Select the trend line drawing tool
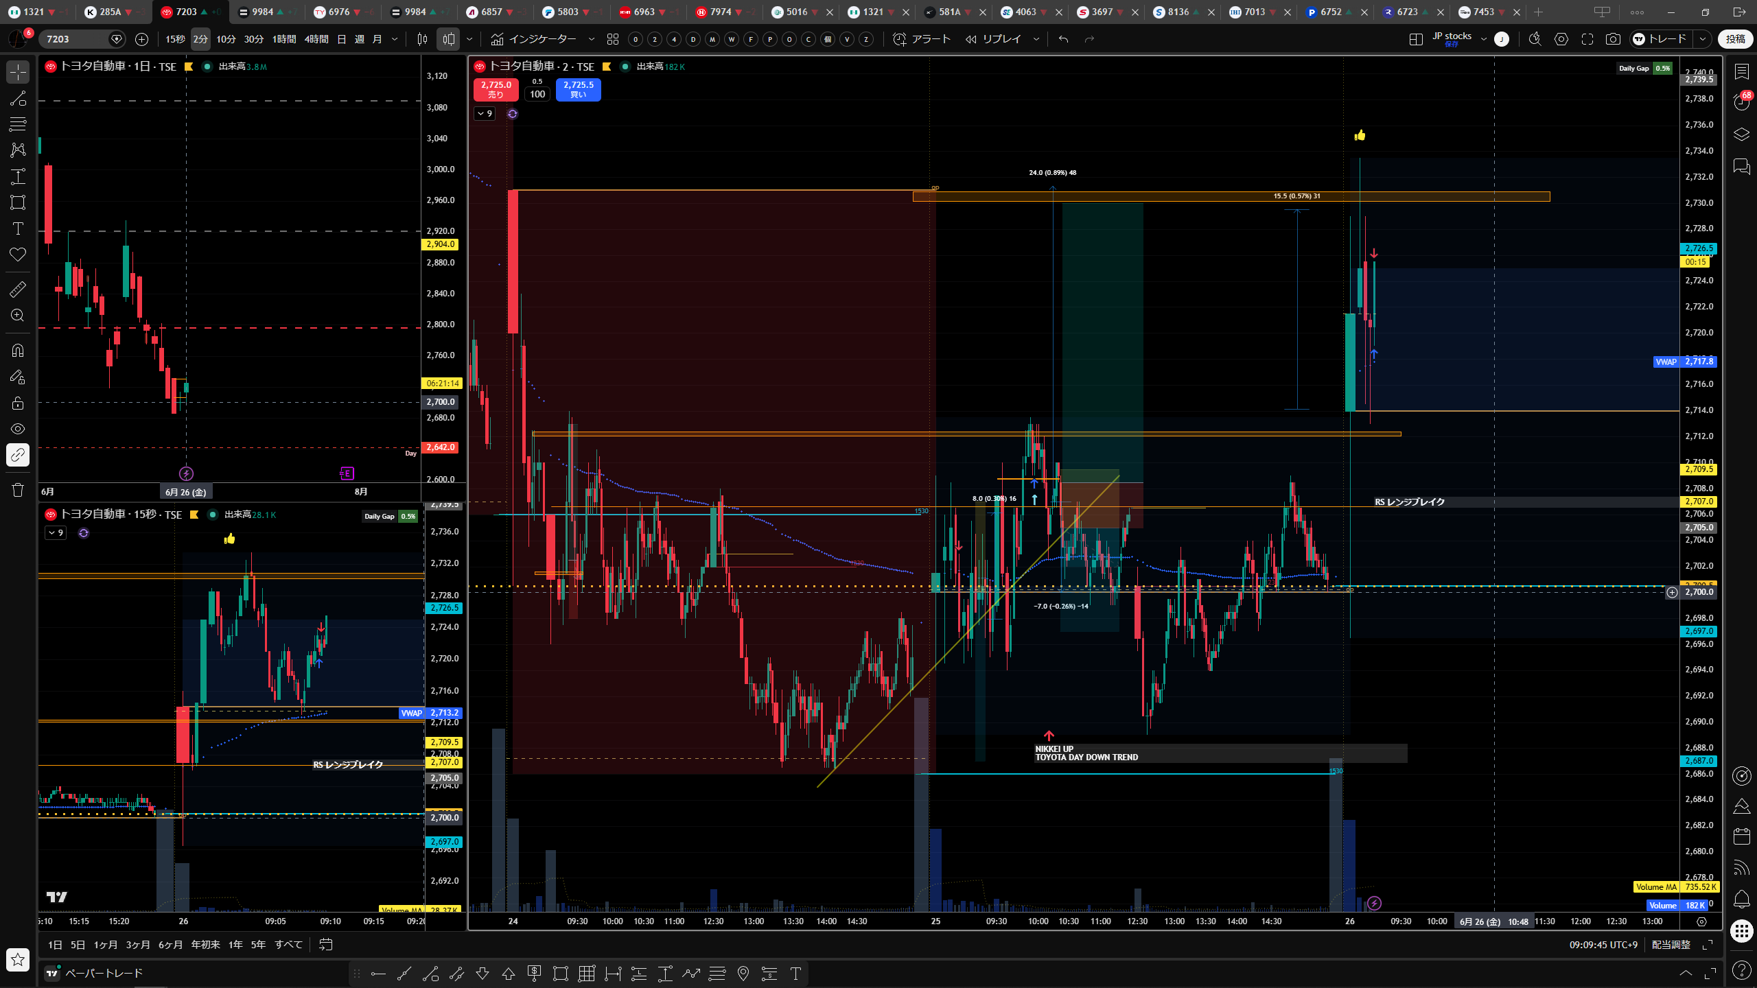The image size is (1757, 988). pyautogui.click(x=18, y=98)
